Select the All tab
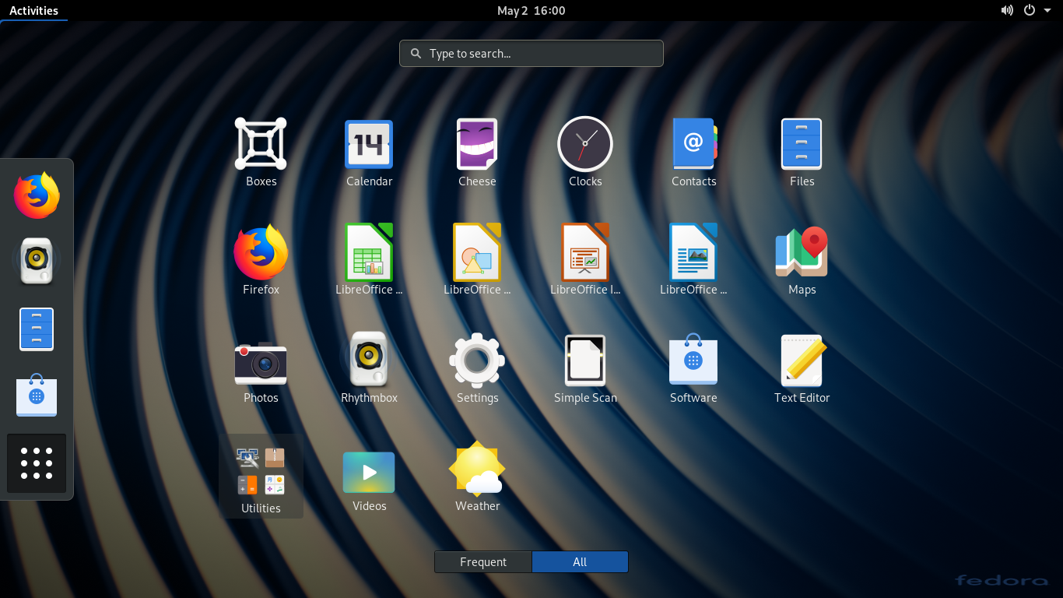Image resolution: width=1063 pixels, height=598 pixels. pyautogui.click(x=580, y=562)
